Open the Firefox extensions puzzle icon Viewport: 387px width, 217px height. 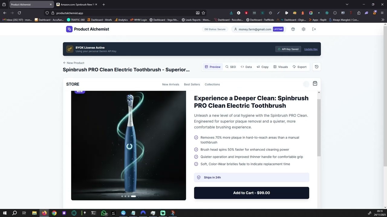(359, 13)
